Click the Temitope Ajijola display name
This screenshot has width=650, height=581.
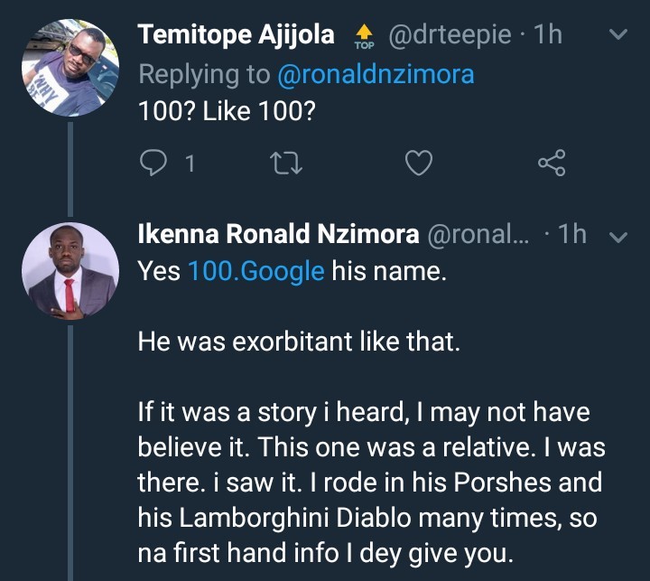(x=236, y=35)
